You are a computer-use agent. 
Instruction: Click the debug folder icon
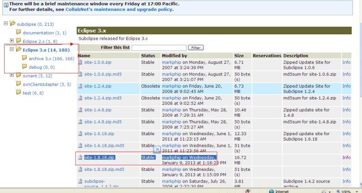pos(24,66)
